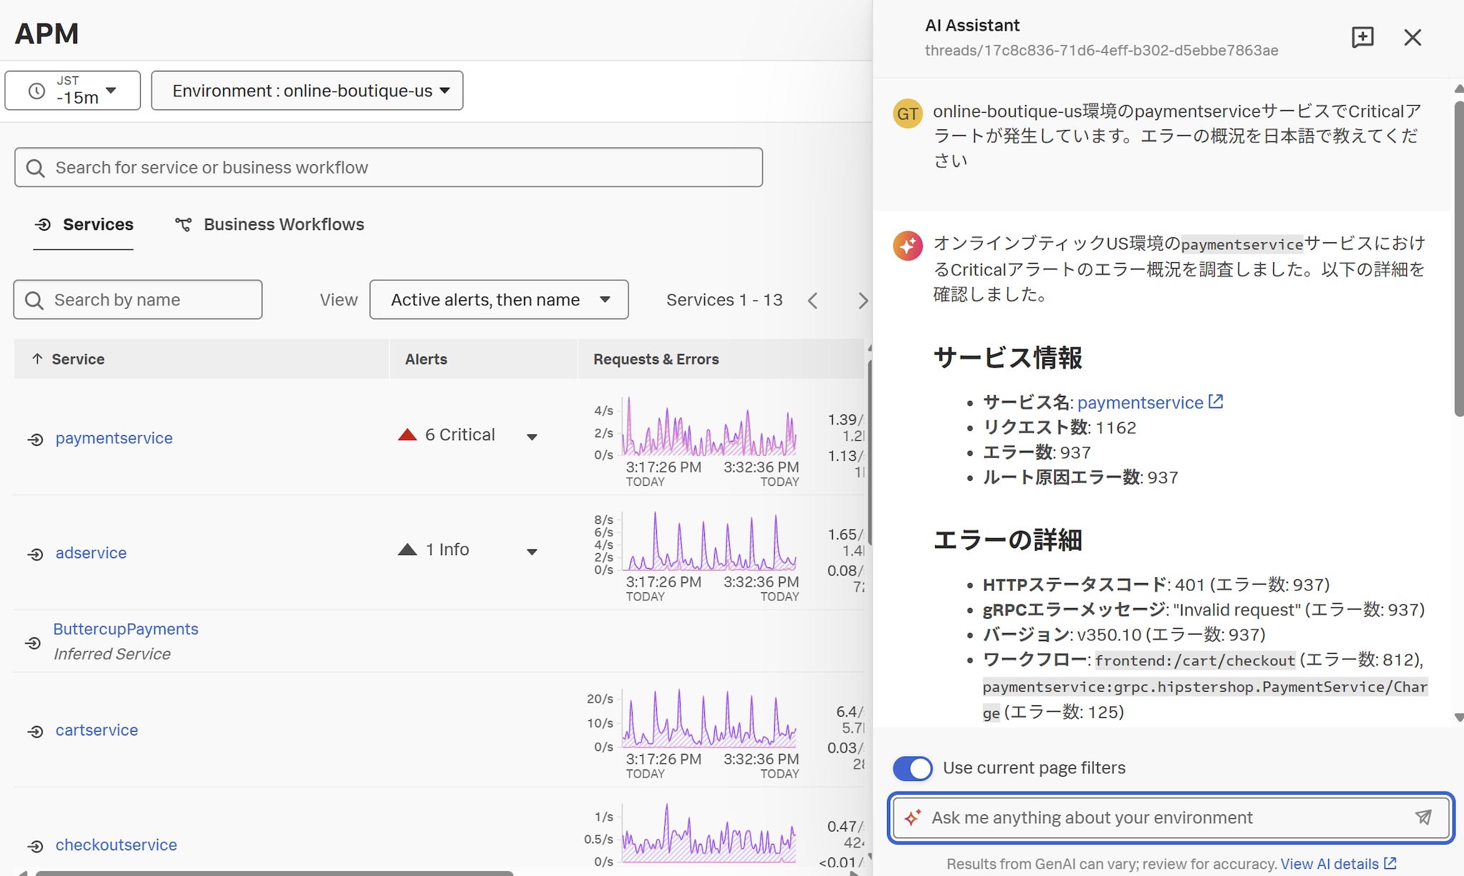Image resolution: width=1464 pixels, height=876 pixels.
Task: Click the 6 Critical alert label
Action: 460,434
